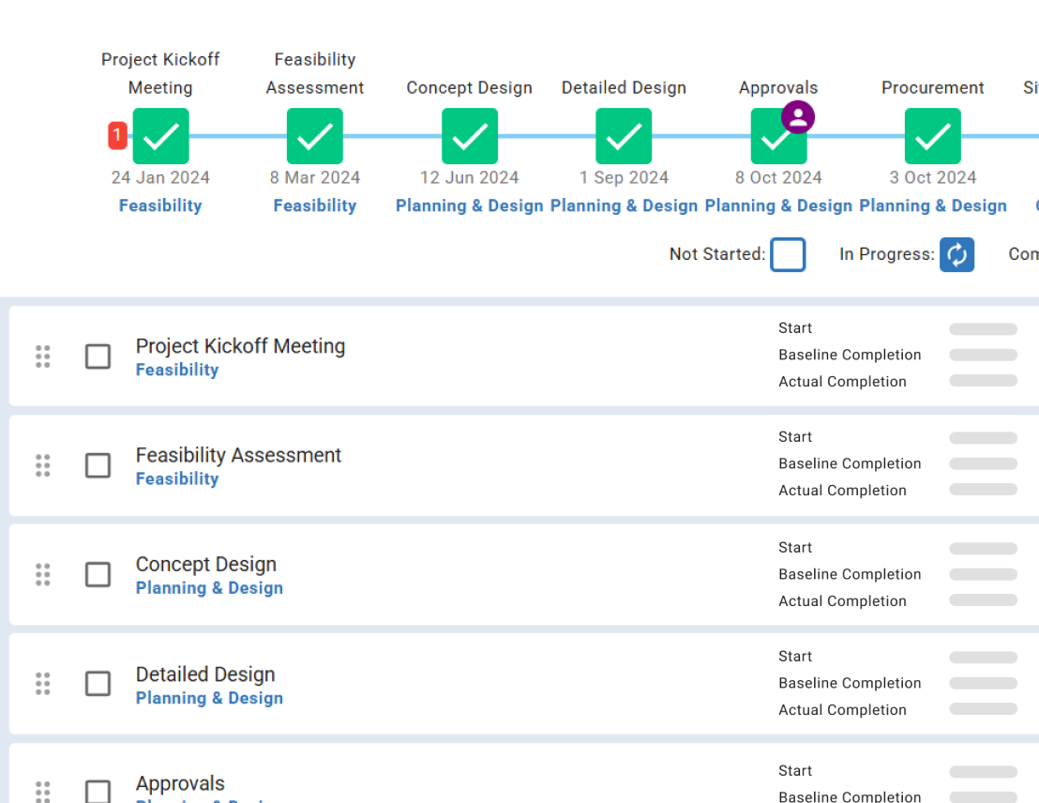Check the Feasibility Assessment checkbox

point(98,465)
